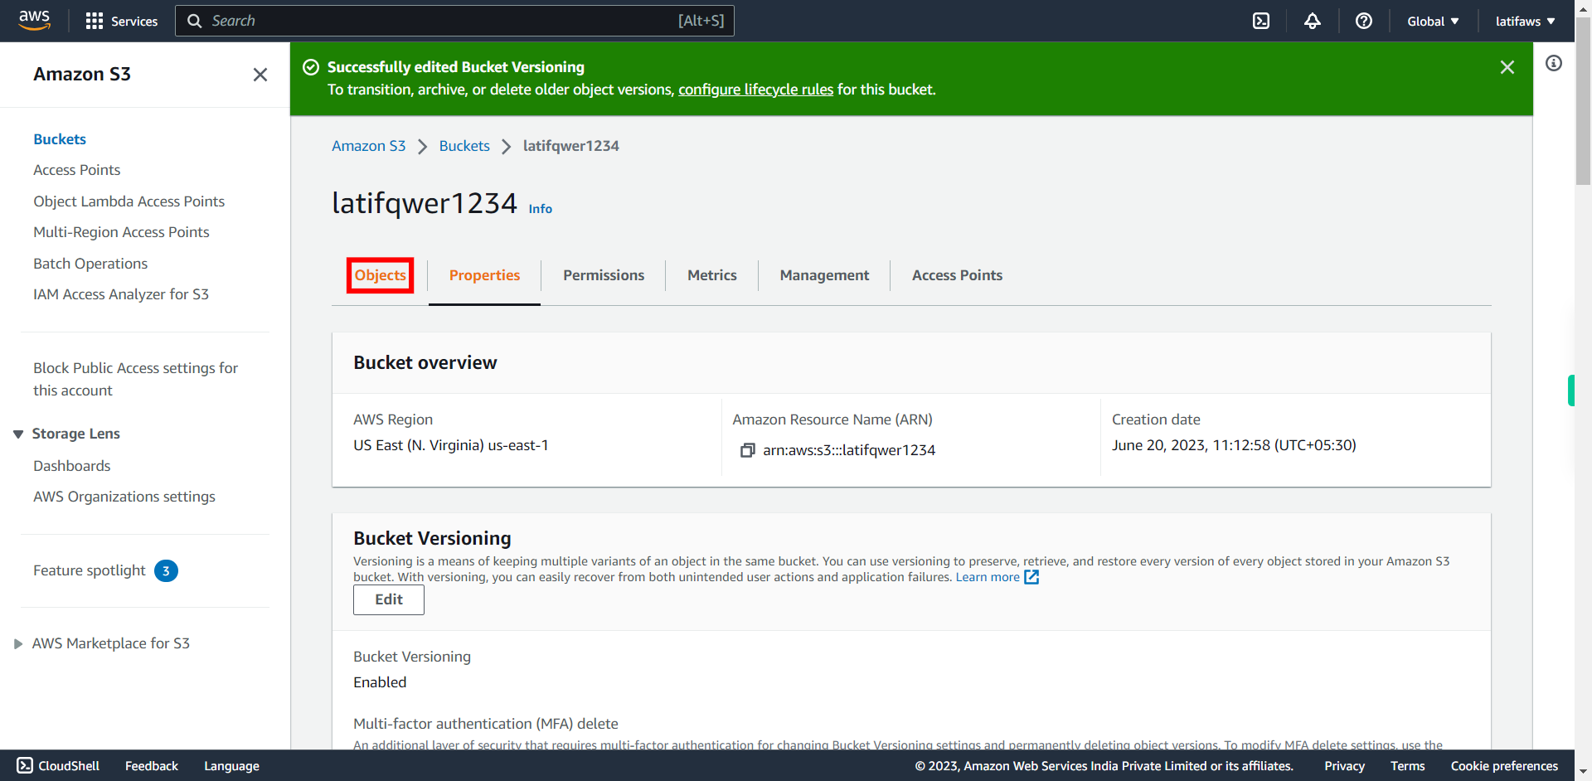This screenshot has height=781, width=1592.
Task: Open the help question mark icon
Action: click(x=1364, y=21)
